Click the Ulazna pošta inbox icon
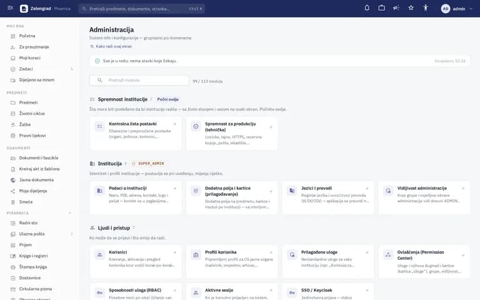Viewport: 480px width, 300px height. click(x=13, y=234)
